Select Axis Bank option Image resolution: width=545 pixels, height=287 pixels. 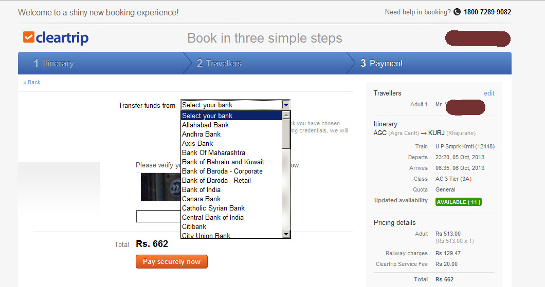point(197,143)
